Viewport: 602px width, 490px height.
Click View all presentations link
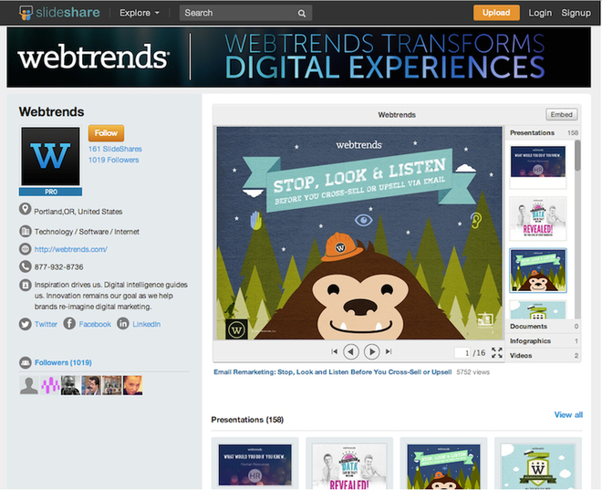pyautogui.click(x=568, y=415)
